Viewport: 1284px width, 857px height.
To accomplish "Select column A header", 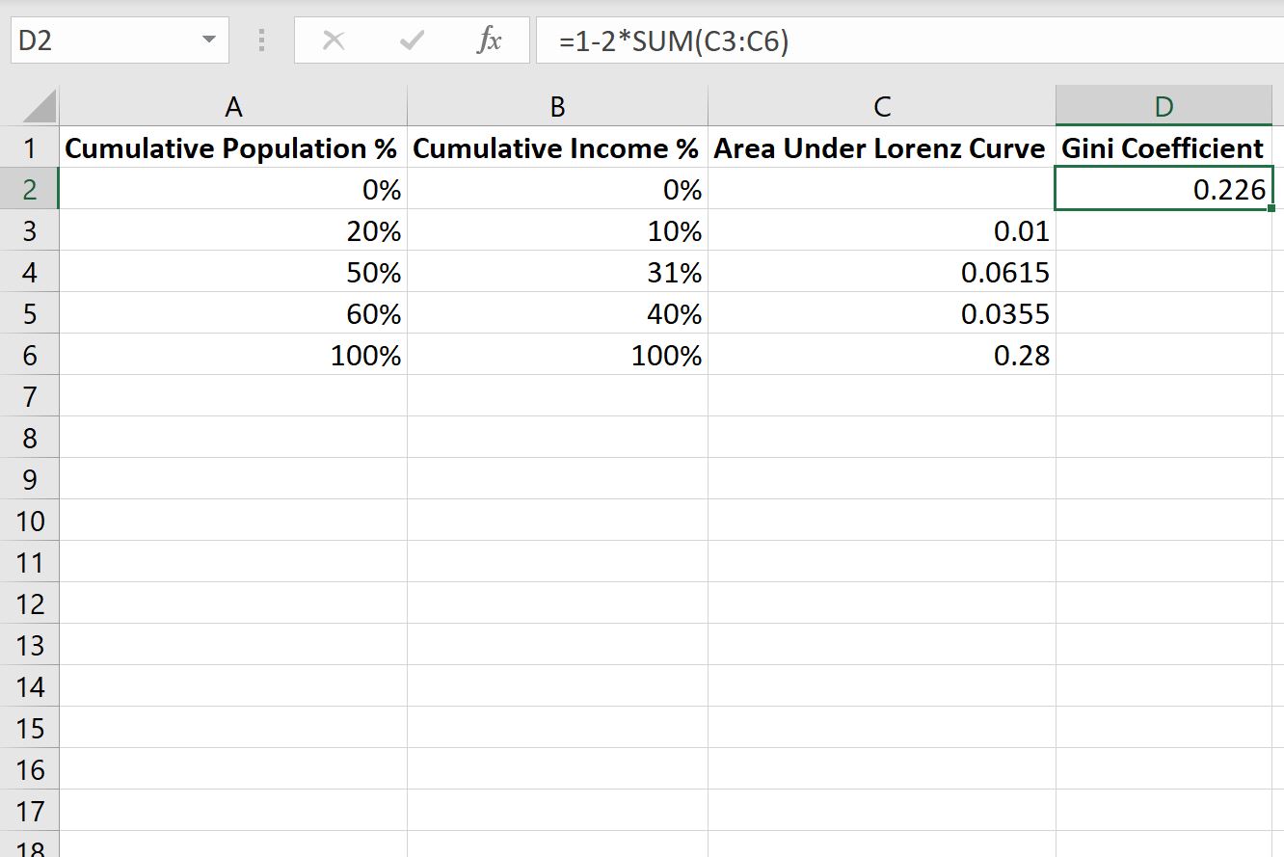I will click(233, 106).
